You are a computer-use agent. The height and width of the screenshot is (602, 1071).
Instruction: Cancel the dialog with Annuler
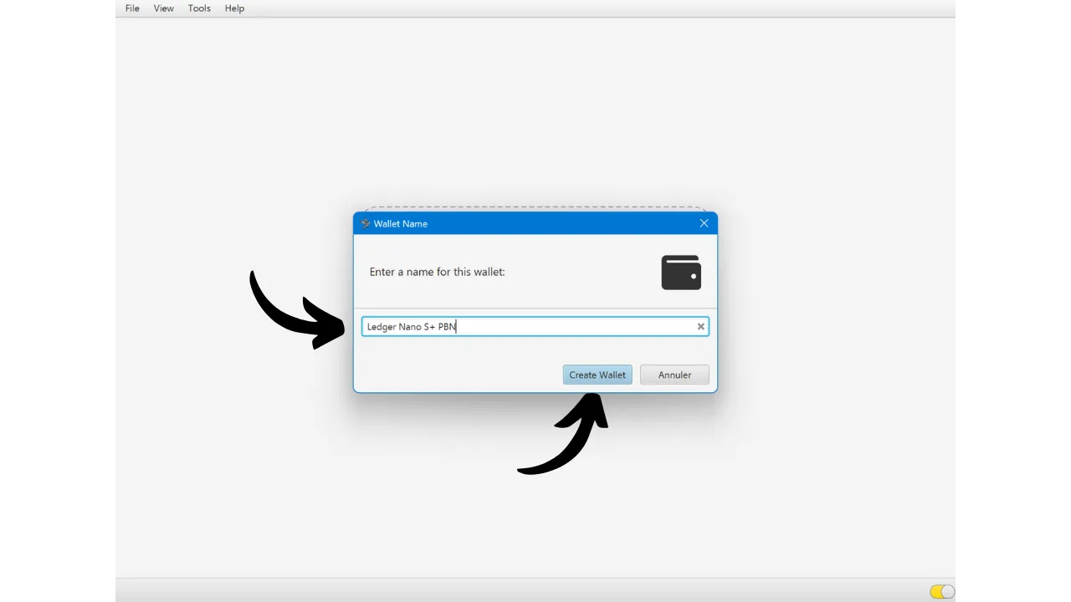pos(674,375)
